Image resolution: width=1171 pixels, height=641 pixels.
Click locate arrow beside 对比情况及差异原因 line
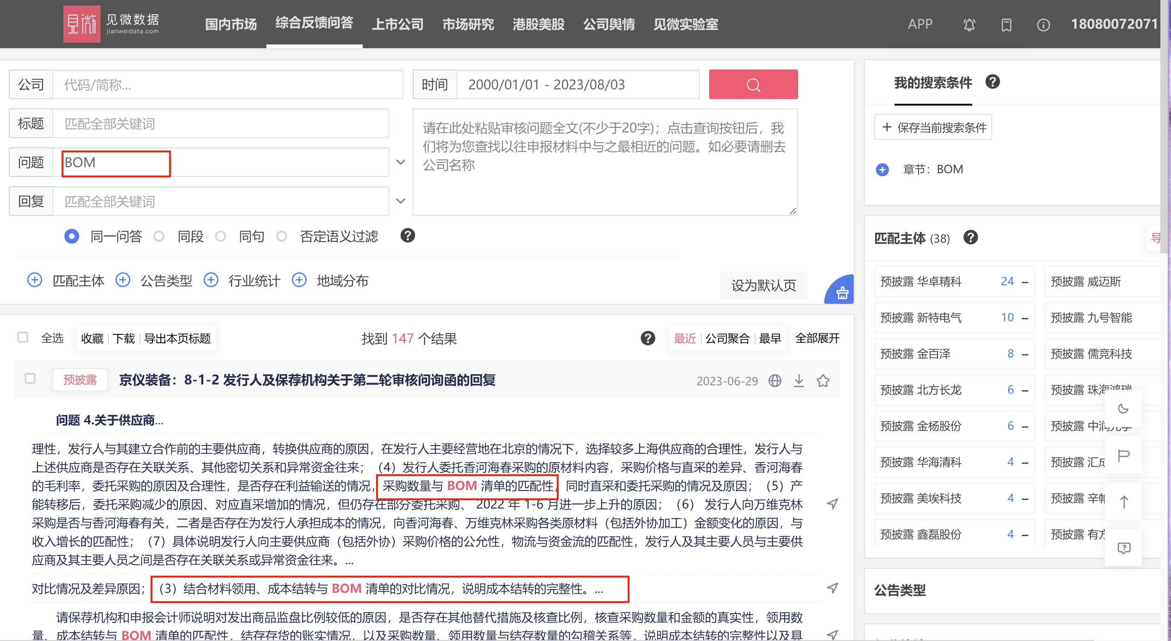click(x=832, y=588)
